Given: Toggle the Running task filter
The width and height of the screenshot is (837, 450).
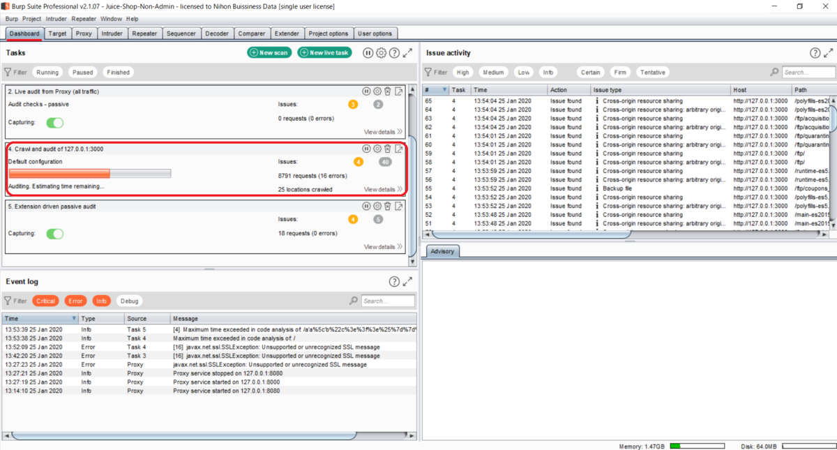Looking at the screenshot, I should (x=47, y=72).
